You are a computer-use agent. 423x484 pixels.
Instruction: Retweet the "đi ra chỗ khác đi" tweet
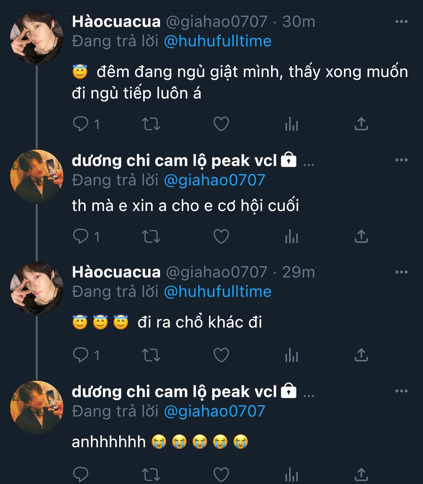[151, 356]
